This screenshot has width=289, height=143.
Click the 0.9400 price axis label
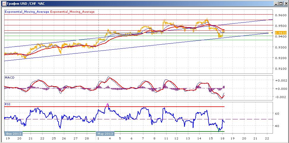tap(280, 37)
